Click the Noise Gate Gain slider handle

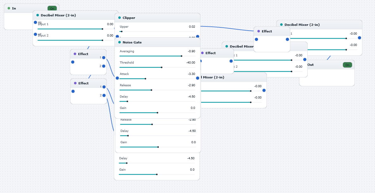pos(157,113)
